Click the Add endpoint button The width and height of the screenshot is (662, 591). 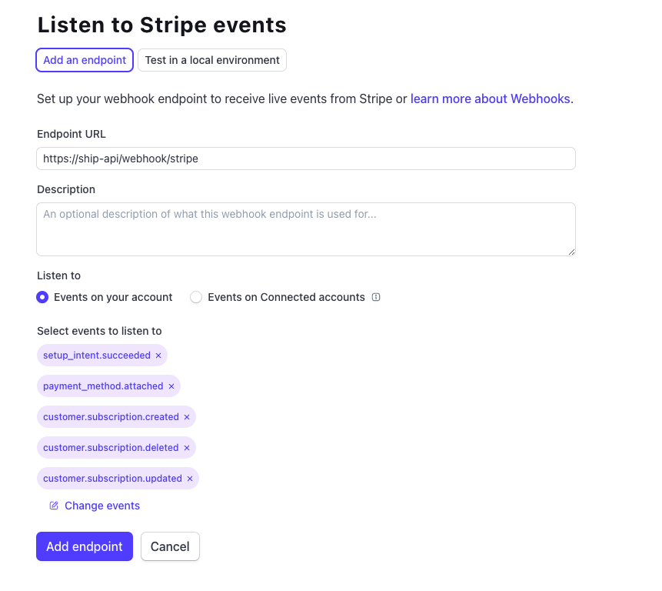pos(84,546)
